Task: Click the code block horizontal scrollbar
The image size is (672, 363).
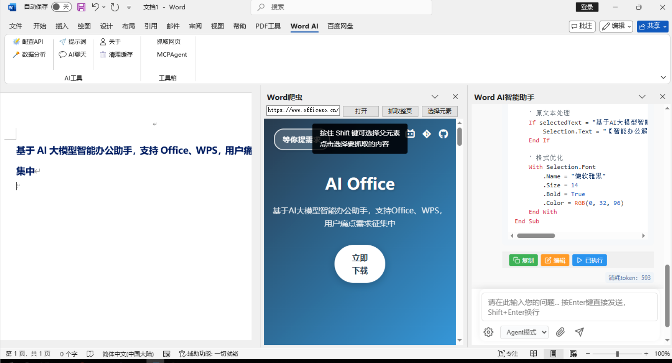Action: 536,236
